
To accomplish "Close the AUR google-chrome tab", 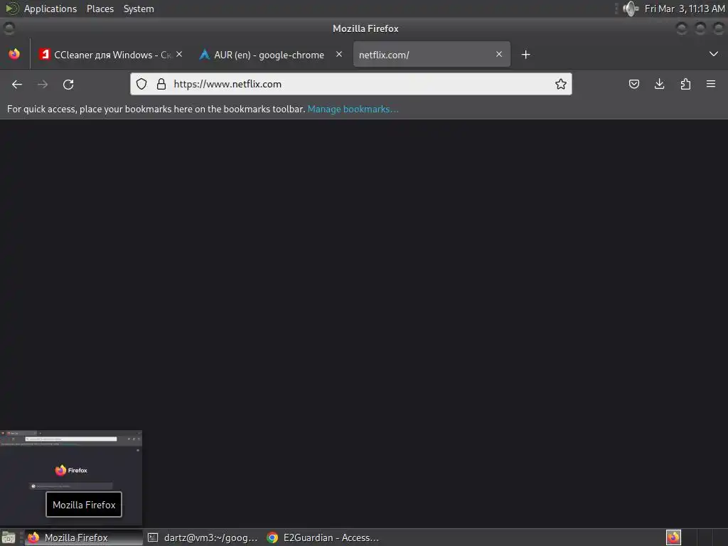I will 339,54.
